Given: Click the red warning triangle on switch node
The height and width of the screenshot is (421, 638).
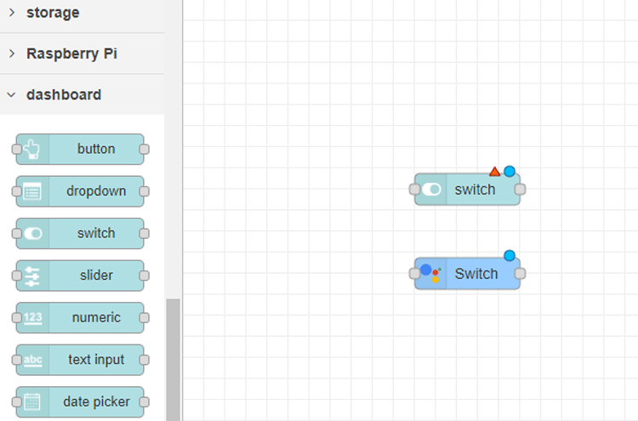Looking at the screenshot, I should coord(495,172).
